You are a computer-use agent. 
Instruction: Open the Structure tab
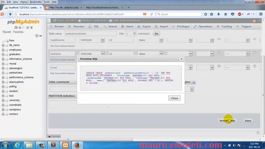point(76,26)
